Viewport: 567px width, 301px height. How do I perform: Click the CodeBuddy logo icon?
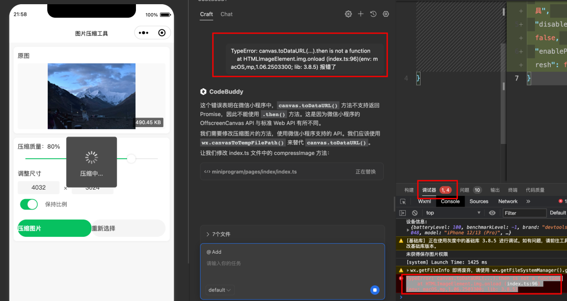click(203, 91)
